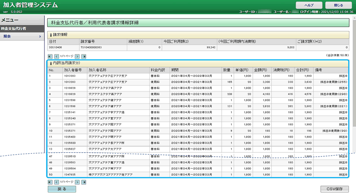Open the 照会 menu item
356x195 pixels.
pos(22,36)
